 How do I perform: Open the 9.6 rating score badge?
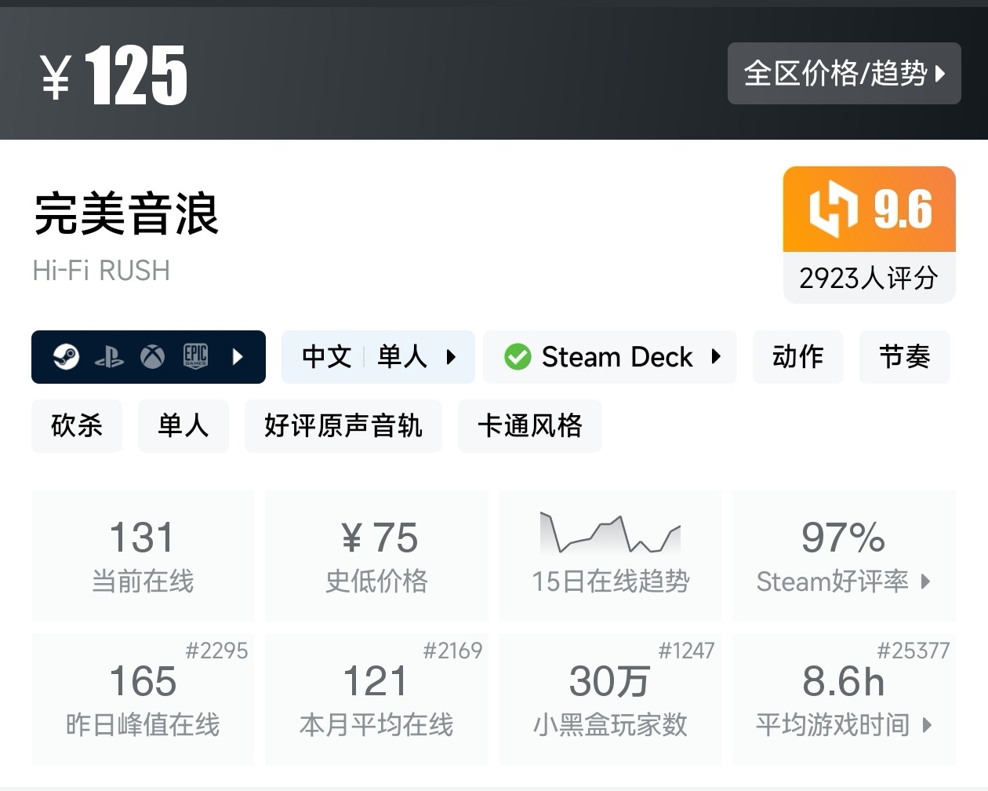[870, 210]
